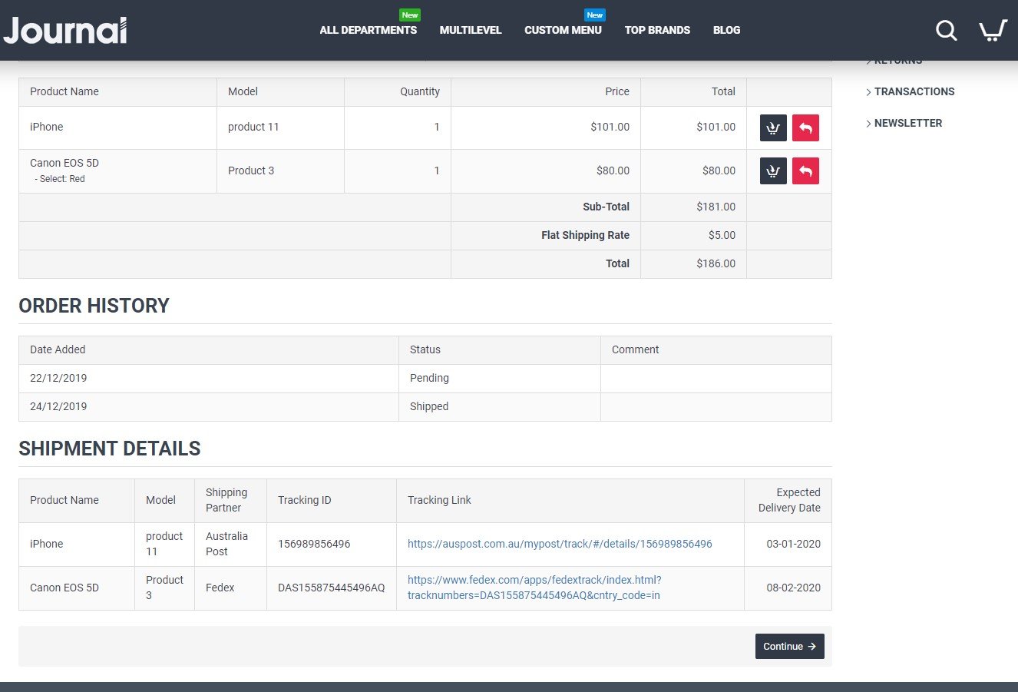Expand the Newsletter sidebar entry

pyautogui.click(x=908, y=123)
